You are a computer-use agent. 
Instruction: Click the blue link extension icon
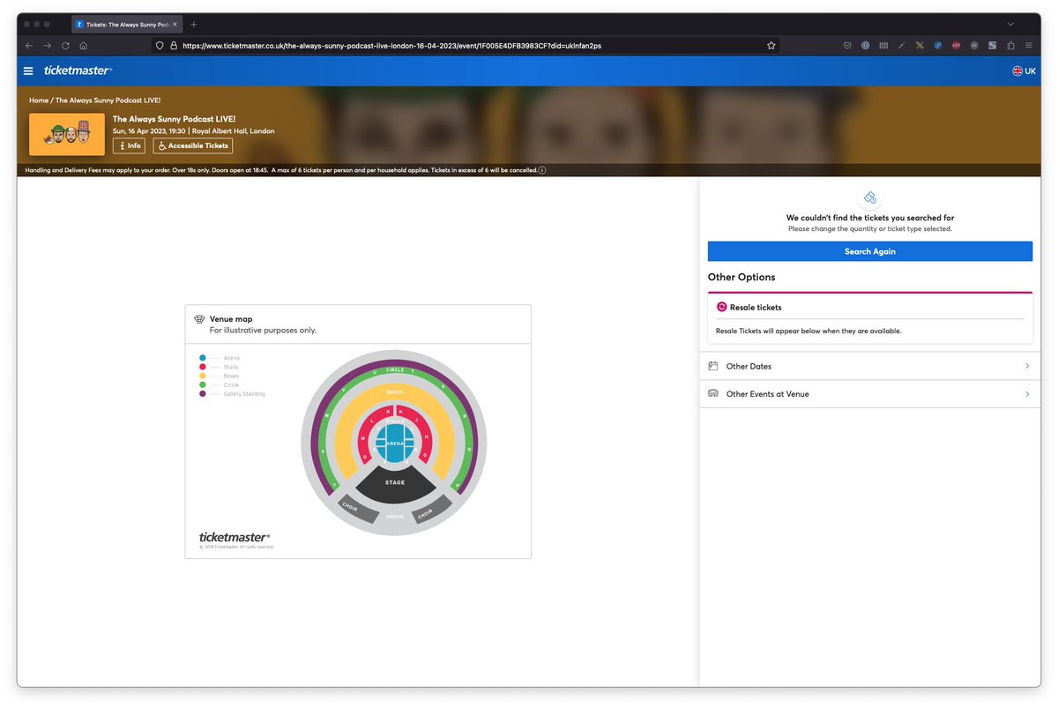pos(938,45)
